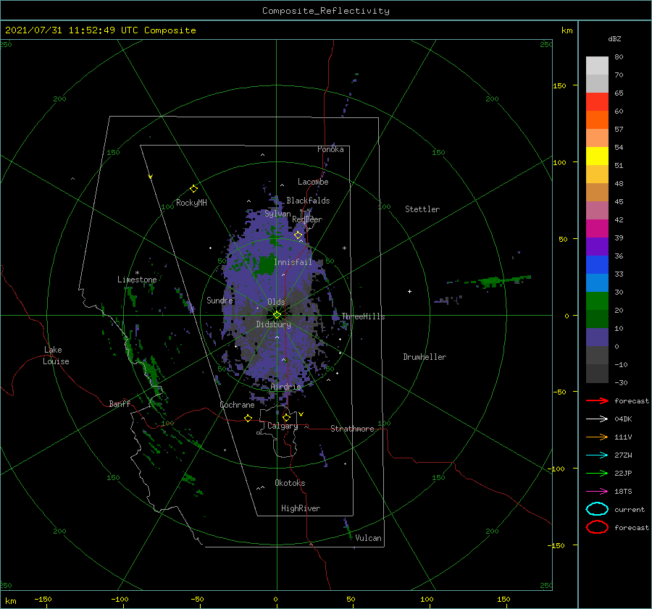The image size is (652, 609).
Task: Click the Blackfalds label
Action: point(308,201)
